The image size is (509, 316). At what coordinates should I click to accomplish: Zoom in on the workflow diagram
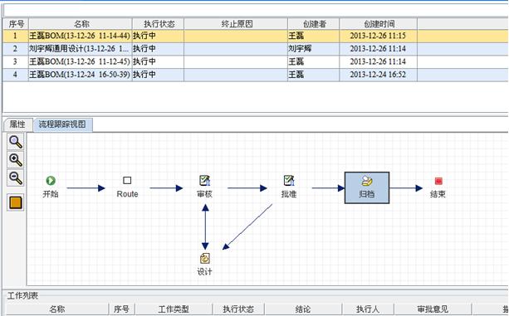click(x=16, y=160)
